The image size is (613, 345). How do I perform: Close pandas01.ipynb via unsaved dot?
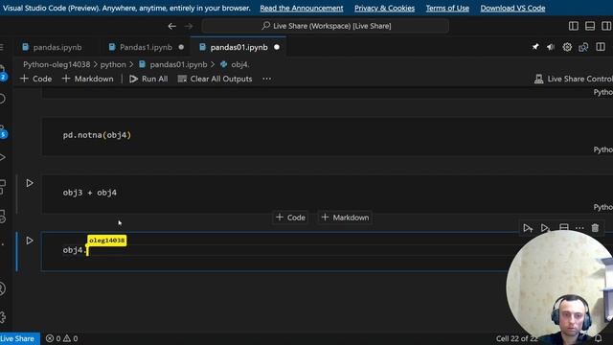(x=277, y=47)
